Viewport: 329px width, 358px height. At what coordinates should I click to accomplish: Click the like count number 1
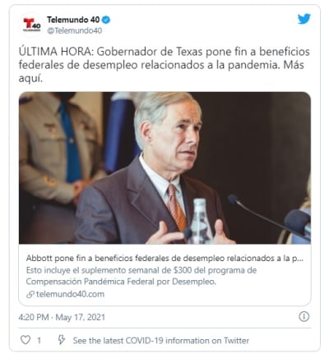pyautogui.click(x=39, y=341)
